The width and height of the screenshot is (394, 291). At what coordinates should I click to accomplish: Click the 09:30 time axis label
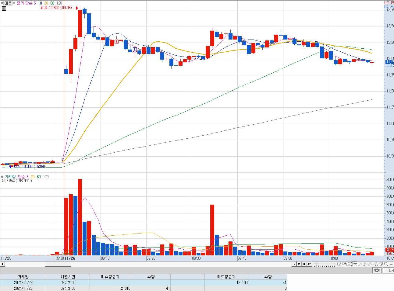tap(196, 258)
